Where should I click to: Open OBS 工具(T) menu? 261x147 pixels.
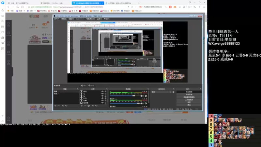click(100, 19)
